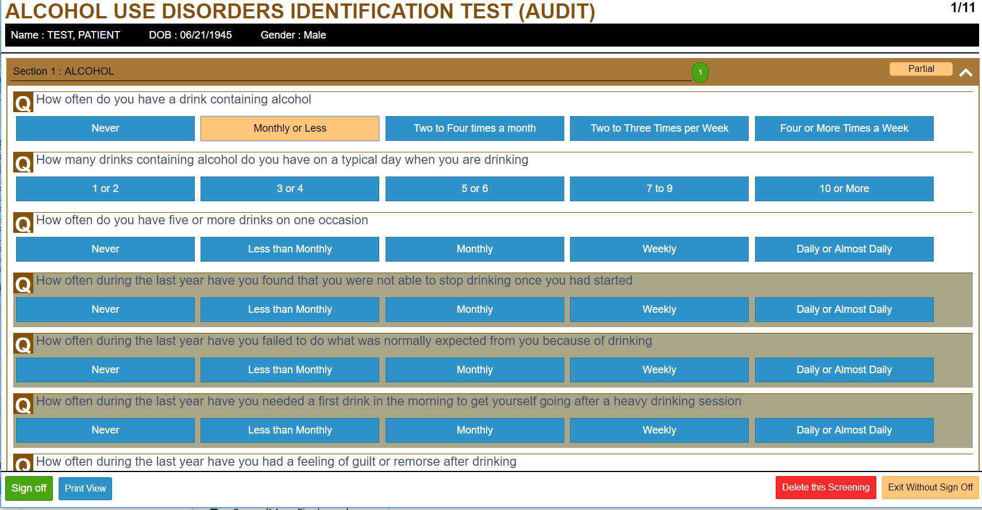Click Exit Without Sign Off
This screenshot has height=510, width=982.
pos(930,488)
